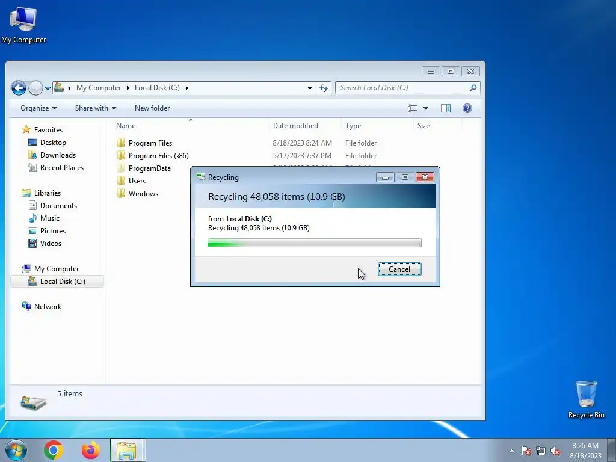Click the forward navigation arrow in Explorer
Viewport: 616px width, 462px height.
coord(35,88)
